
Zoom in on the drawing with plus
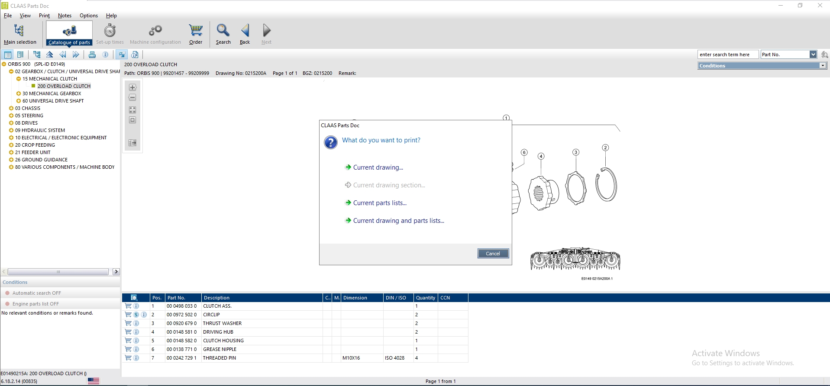pos(132,87)
